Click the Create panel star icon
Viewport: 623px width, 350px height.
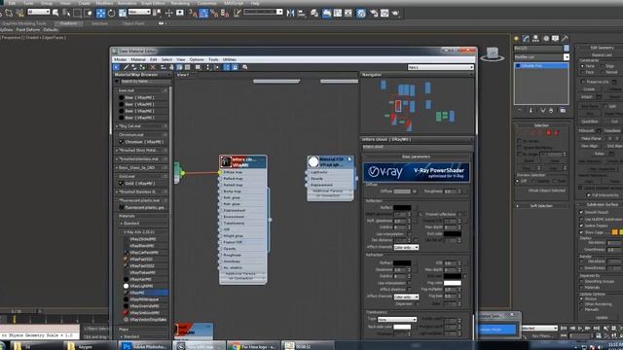click(516, 39)
